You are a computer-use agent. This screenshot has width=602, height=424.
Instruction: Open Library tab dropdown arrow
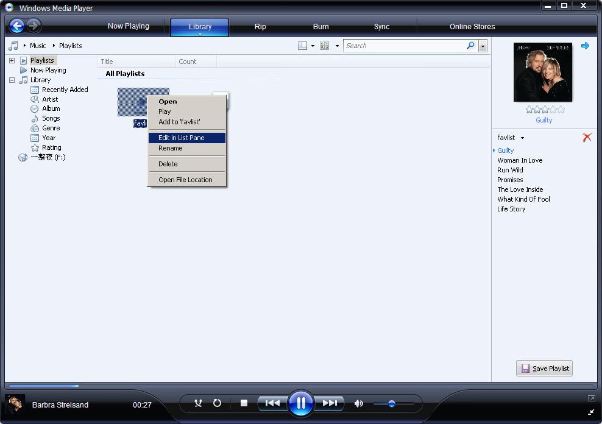click(200, 34)
